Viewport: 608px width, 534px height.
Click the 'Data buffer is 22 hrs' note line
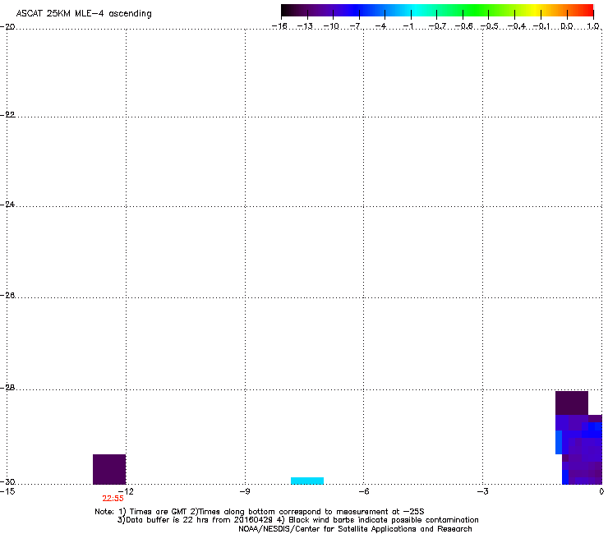click(x=297, y=520)
